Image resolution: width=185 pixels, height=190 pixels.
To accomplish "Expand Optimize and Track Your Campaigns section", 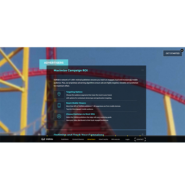I will click(142, 134).
